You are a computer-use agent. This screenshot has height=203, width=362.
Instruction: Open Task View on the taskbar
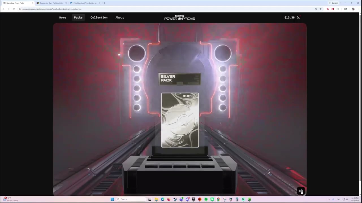click(x=150, y=199)
